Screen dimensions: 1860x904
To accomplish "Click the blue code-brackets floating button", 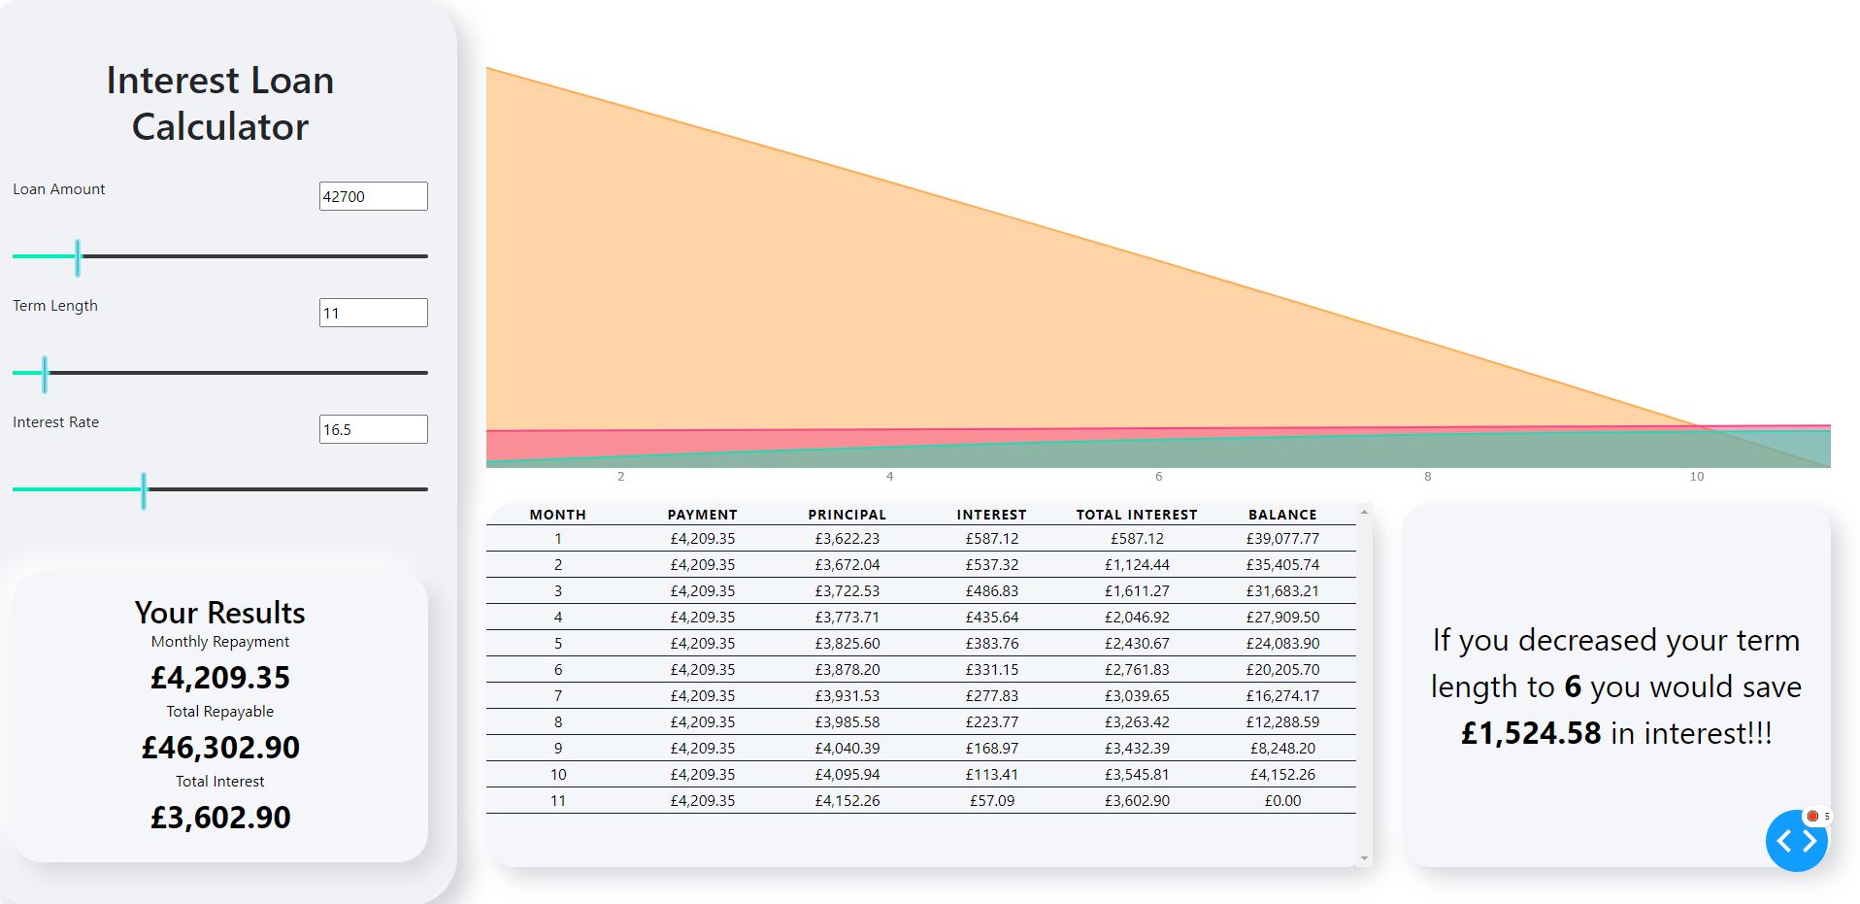I will [x=1796, y=841].
